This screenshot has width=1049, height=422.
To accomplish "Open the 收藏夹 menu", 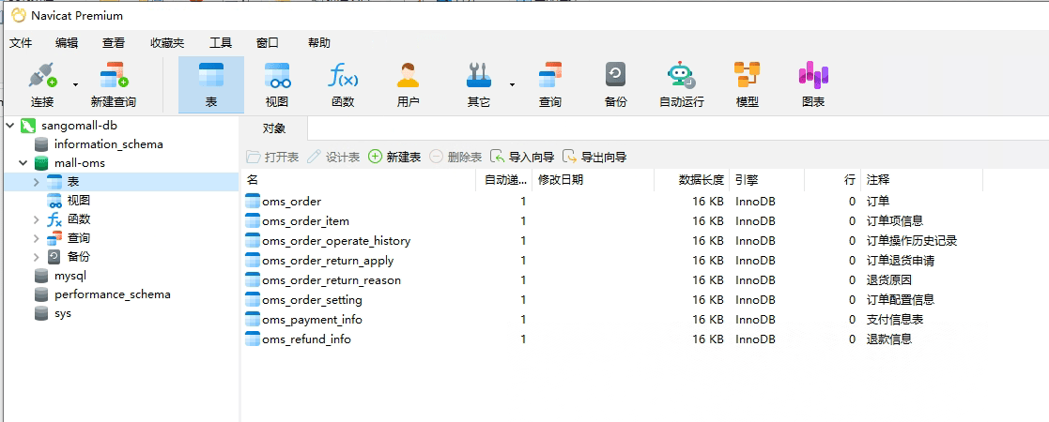I will pos(167,43).
